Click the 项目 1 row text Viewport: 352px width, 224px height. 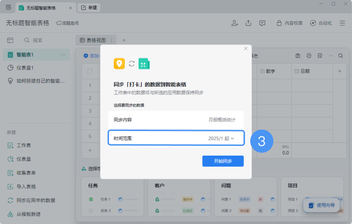coord(293,199)
